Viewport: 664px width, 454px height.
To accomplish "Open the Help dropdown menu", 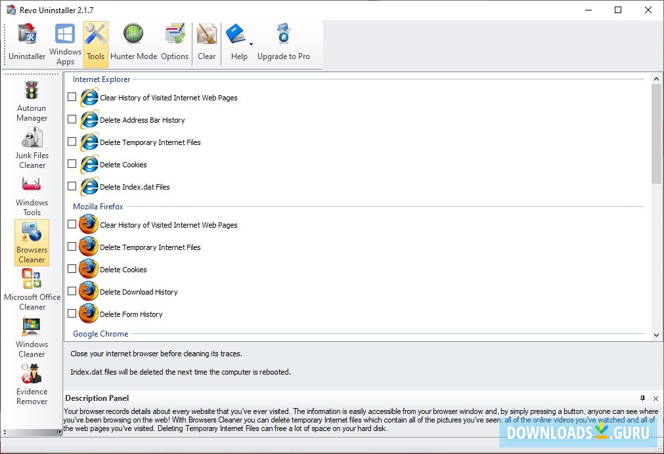I will coord(239,41).
